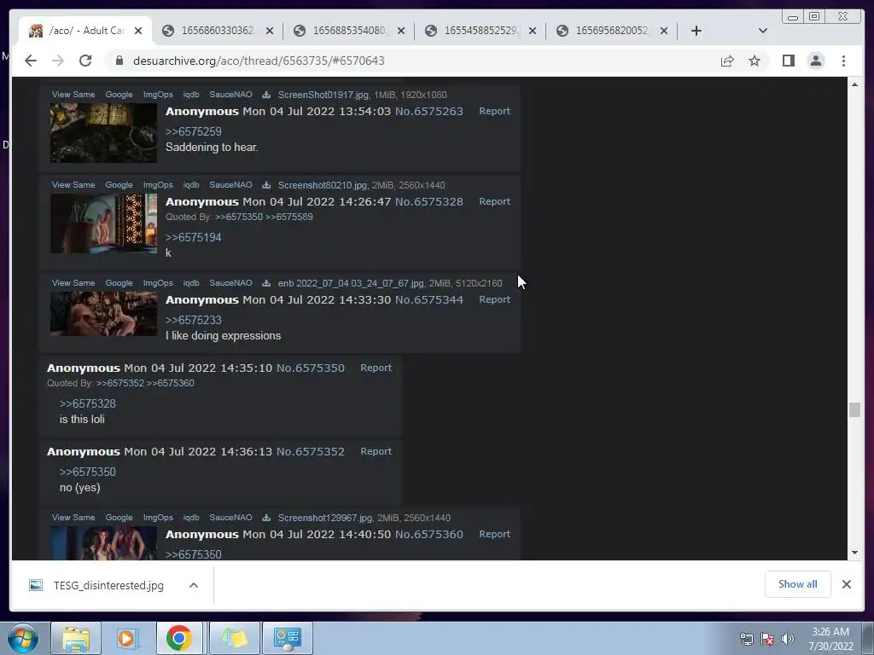Viewport: 874px width, 655px height.
Task: View site security lock icon
Action: click(119, 61)
